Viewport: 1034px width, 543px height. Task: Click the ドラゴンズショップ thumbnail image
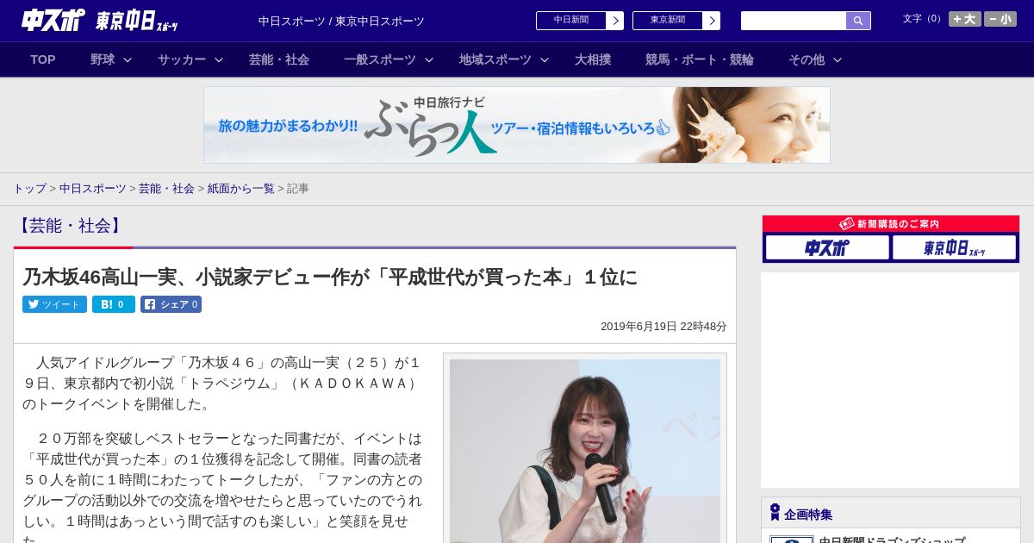pos(792,540)
